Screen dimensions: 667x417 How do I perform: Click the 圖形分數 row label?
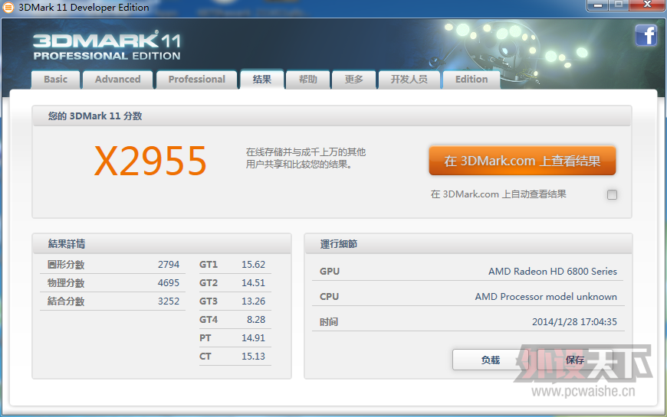[x=66, y=265]
